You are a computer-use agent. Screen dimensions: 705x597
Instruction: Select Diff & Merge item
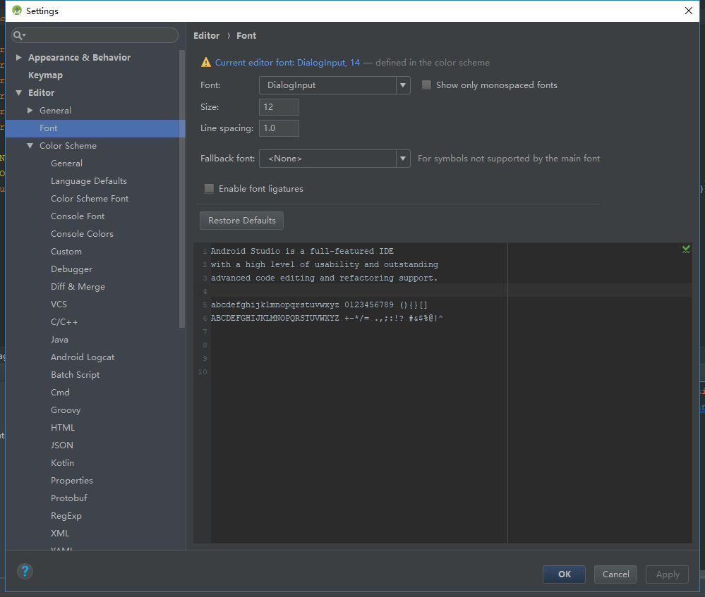[78, 287]
